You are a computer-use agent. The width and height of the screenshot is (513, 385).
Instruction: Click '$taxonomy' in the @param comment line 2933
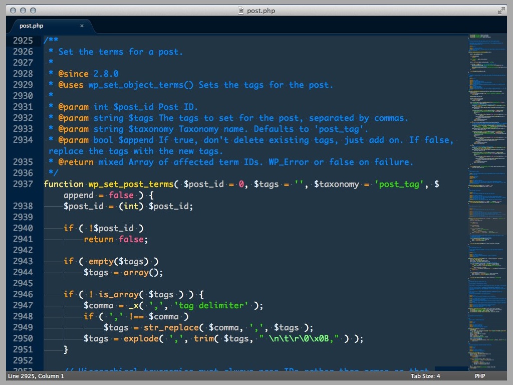[x=151, y=129]
